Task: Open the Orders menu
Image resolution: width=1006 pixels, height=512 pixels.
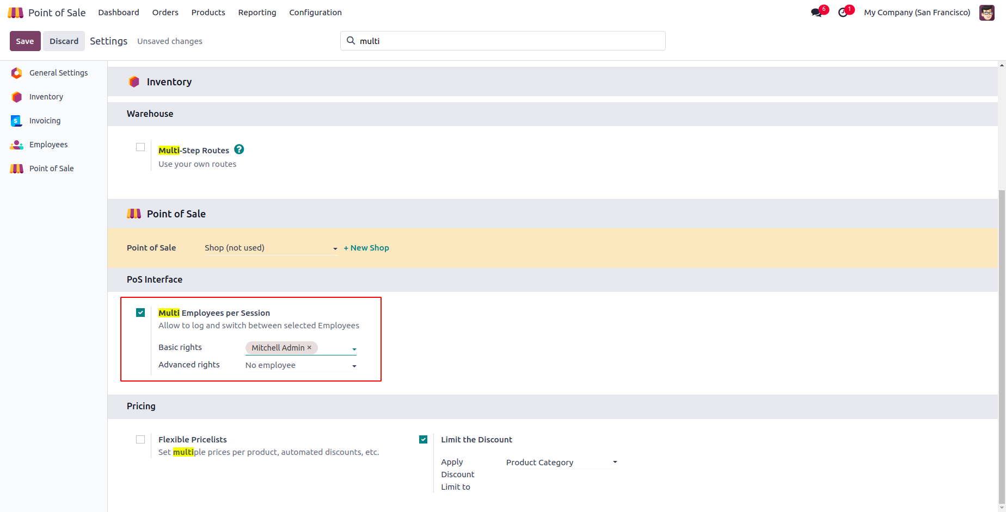Action: coord(165,13)
